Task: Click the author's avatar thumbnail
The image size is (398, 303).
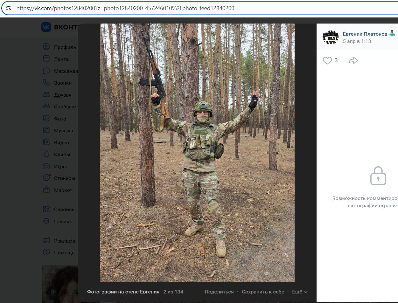Action: point(331,37)
